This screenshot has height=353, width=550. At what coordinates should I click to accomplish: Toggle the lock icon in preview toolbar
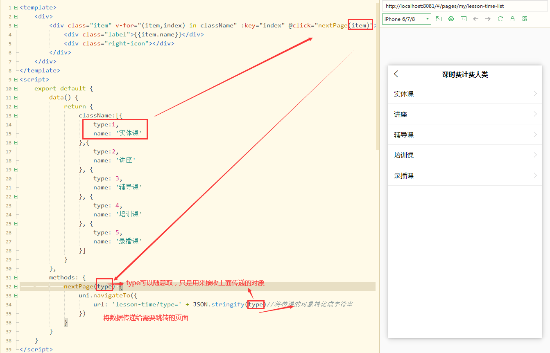(512, 19)
